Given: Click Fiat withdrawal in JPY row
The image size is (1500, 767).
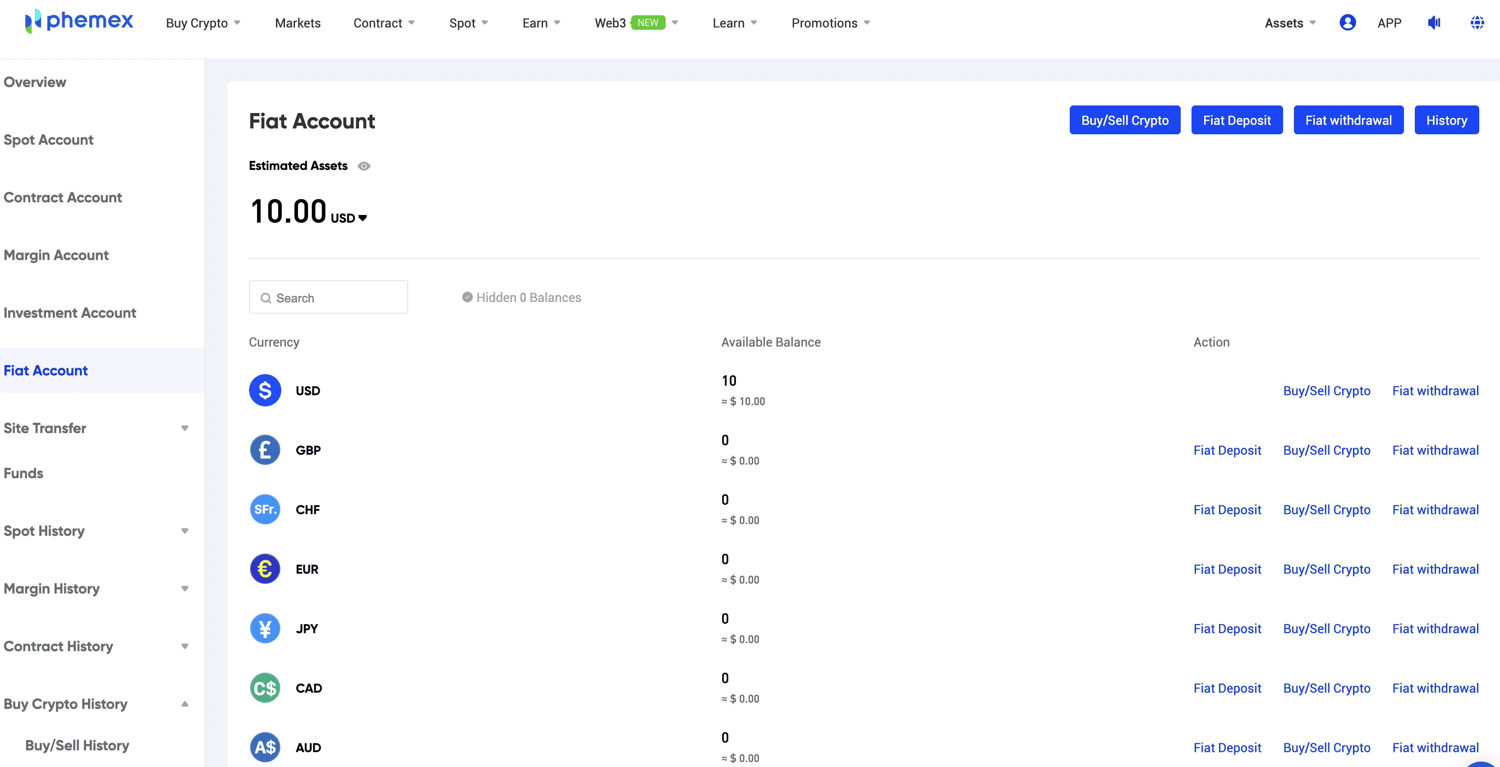Looking at the screenshot, I should [1436, 629].
